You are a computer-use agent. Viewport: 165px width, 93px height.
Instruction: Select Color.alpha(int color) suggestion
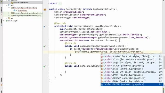pos(132,59)
